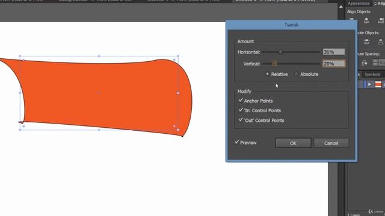The image size is (385, 216).
Task: Click the Vertical Distribute Center icon
Action: click(366, 42)
